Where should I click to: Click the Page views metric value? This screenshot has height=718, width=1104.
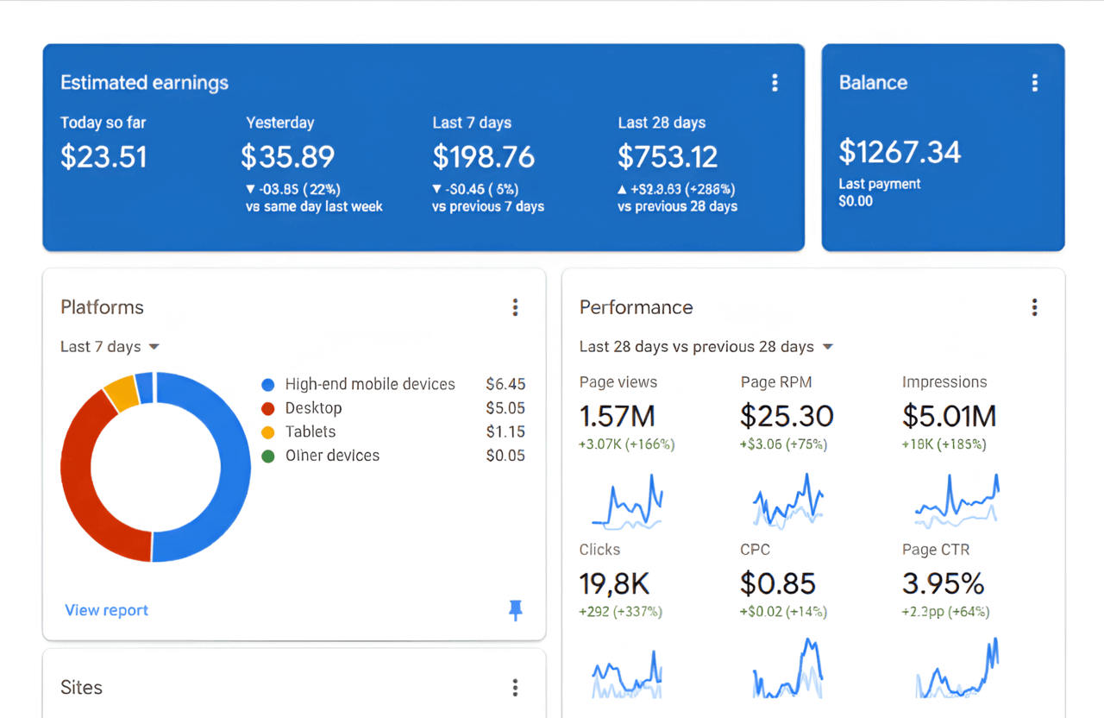coord(617,417)
